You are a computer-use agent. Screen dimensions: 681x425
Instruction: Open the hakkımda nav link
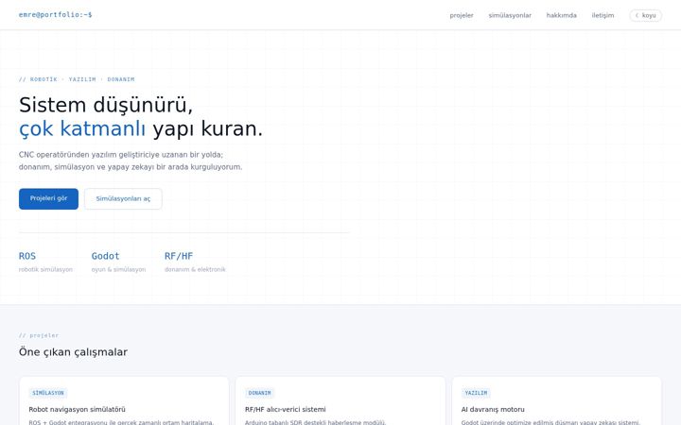point(561,15)
